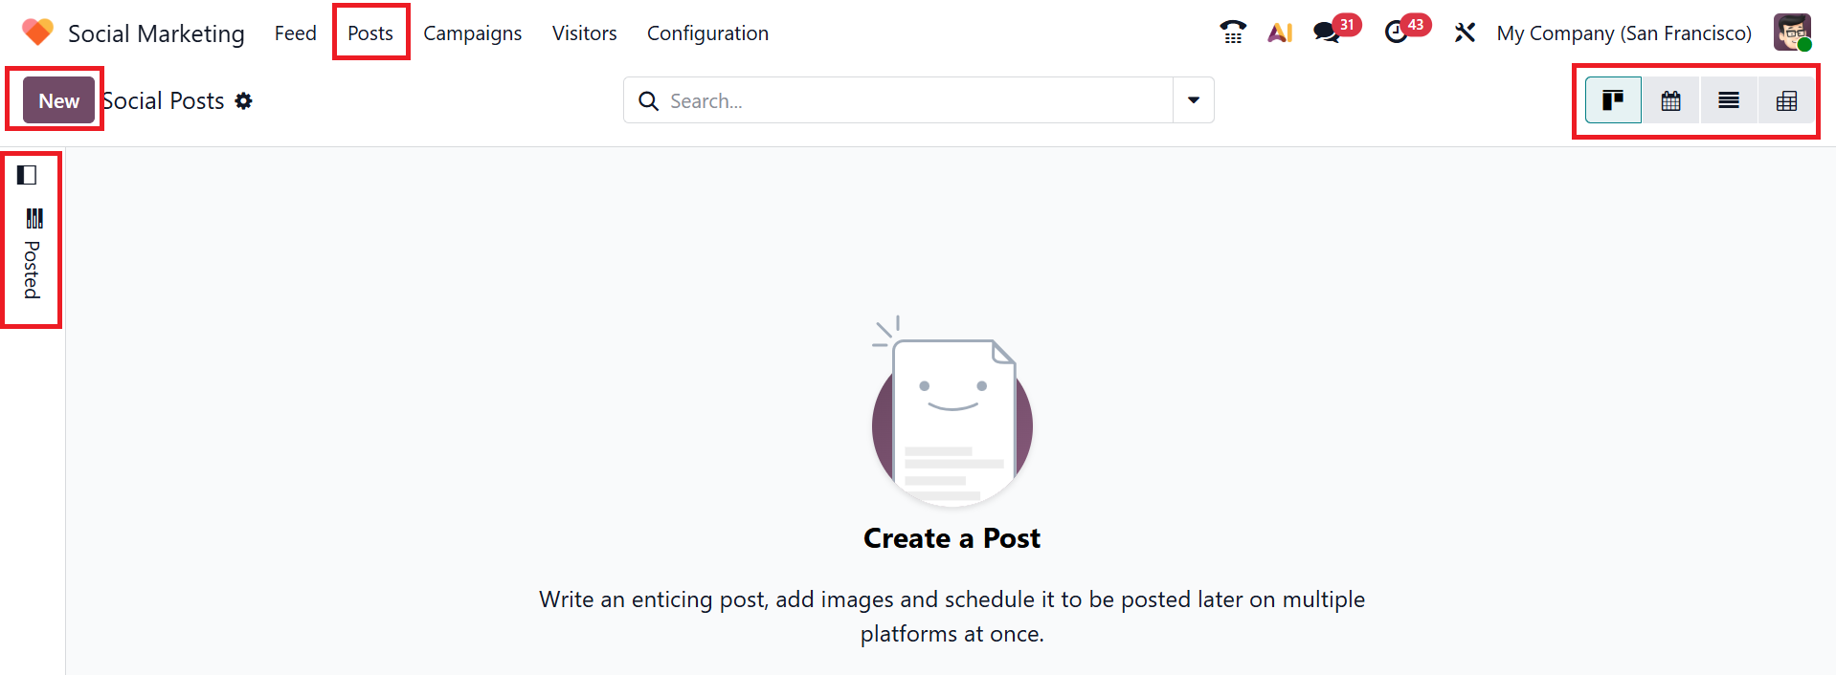Toggle the side panel icon
The height and width of the screenshot is (675, 1836).
tap(27, 175)
